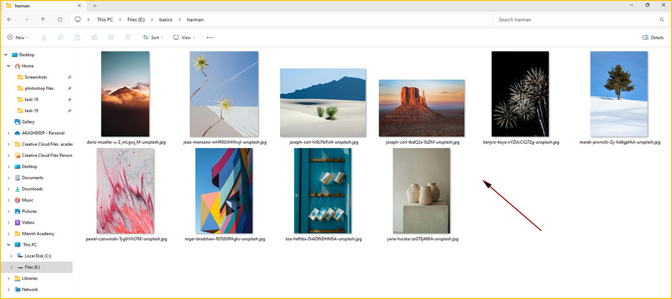Expand the Local Disk (C:) tree node
Screen dimensions: 672x299
tap(12, 256)
